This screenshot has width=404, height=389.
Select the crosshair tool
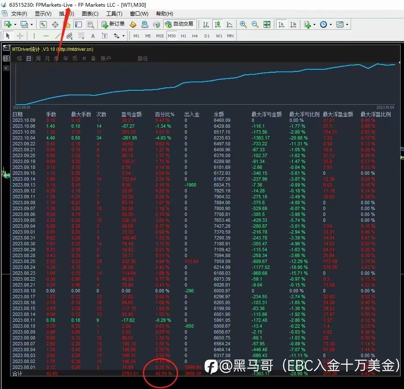[20, 36]
